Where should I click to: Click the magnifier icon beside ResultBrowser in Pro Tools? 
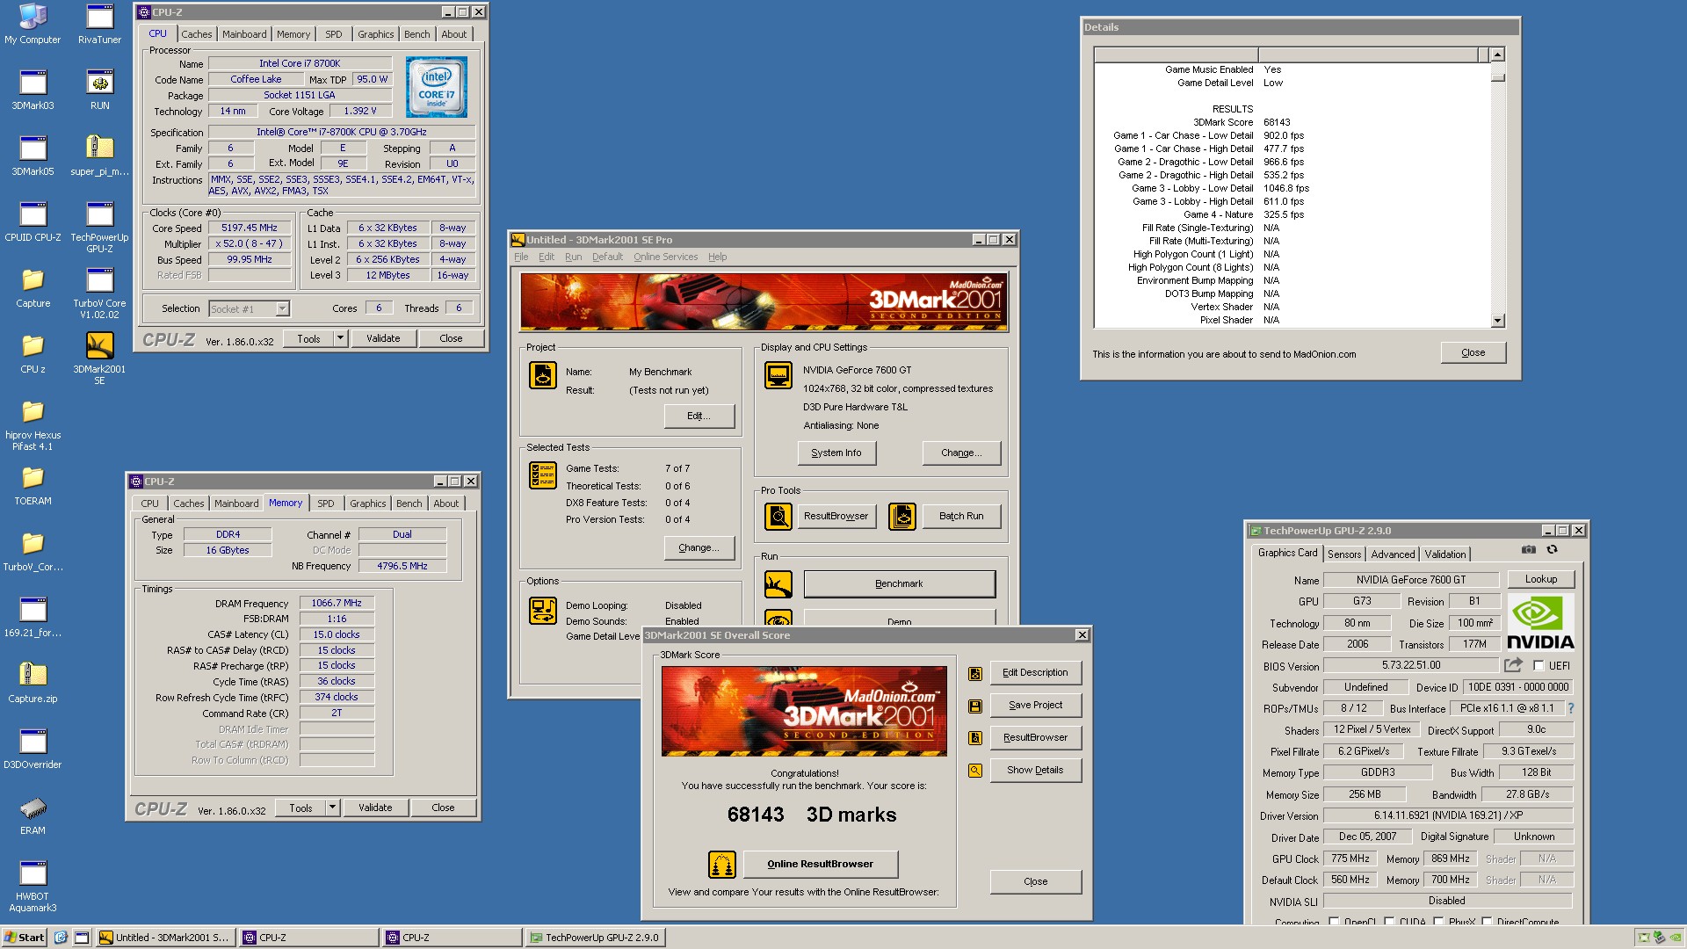(778, 517)
